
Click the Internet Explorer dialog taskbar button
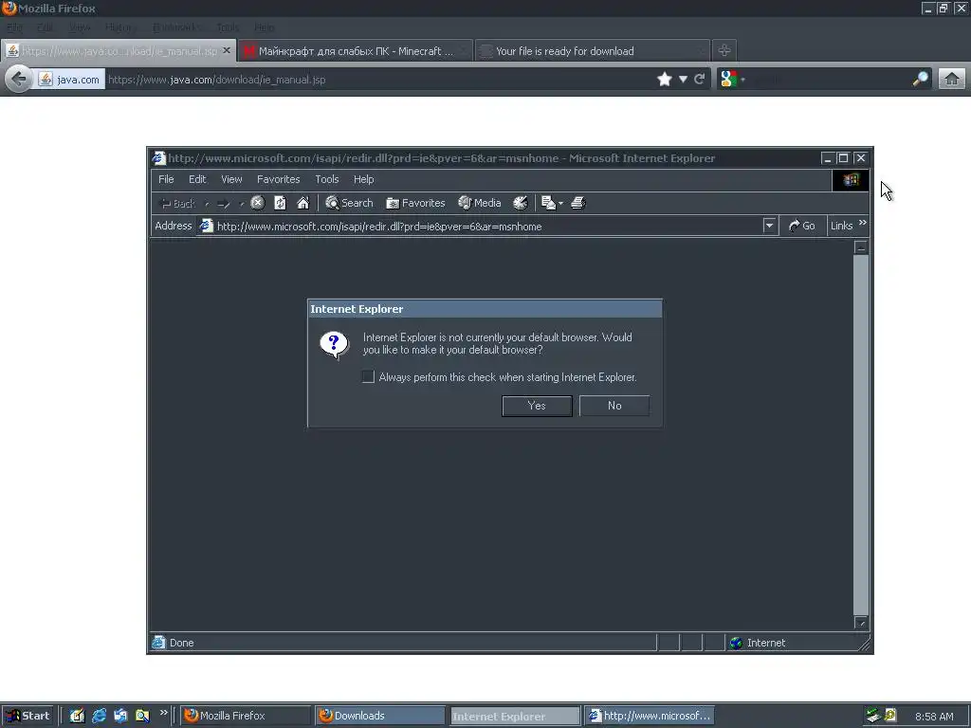tap(515, 716)
